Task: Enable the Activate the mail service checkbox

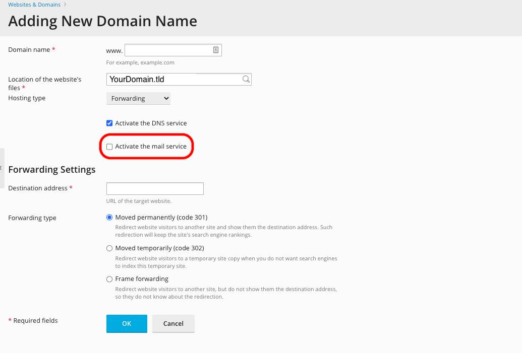Action: pyautogui.click(x=109, y=147)
